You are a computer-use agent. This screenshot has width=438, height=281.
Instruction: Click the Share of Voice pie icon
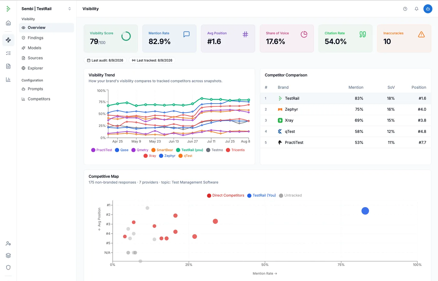[304, 34]
